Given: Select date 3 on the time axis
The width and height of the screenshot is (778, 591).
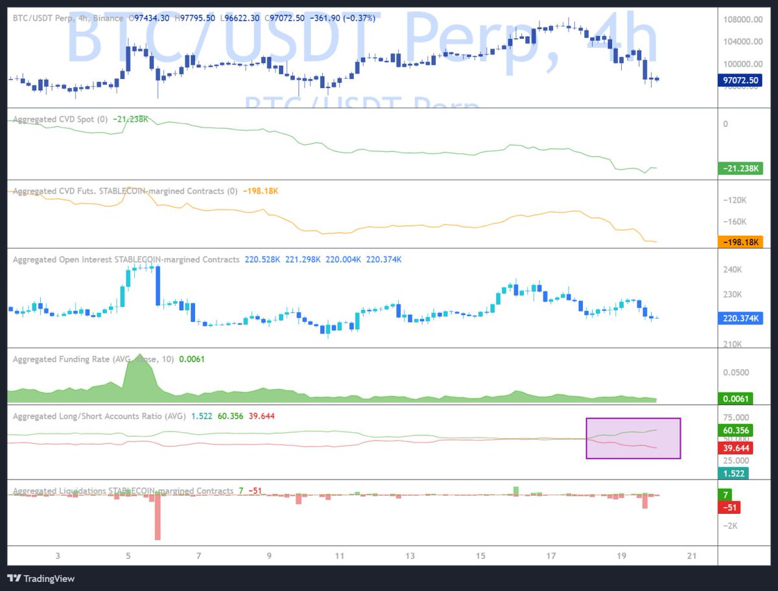Looking at the screenshot, I should [x=58, y=556].
